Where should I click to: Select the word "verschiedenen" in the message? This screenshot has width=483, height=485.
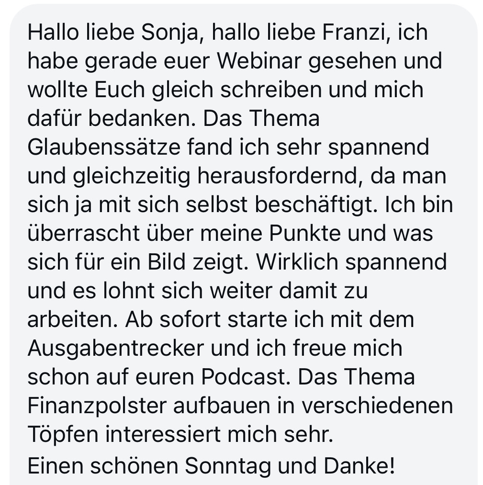click(x=377, y=406)
